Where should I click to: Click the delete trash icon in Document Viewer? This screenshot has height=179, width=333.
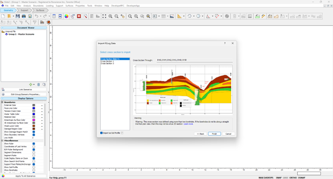click(x=38, y=85)
